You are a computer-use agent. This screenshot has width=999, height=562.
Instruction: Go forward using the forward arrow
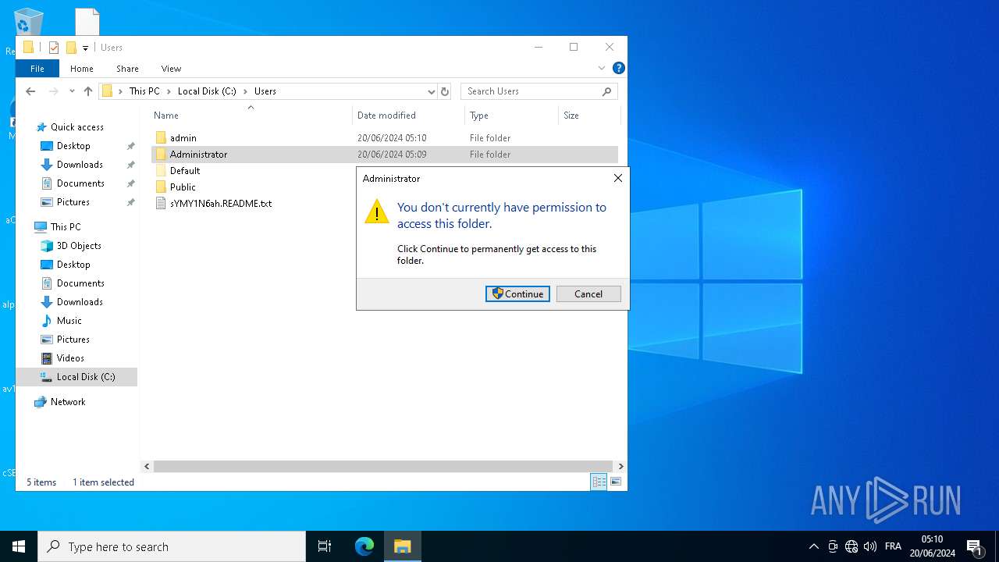(53, 91)
